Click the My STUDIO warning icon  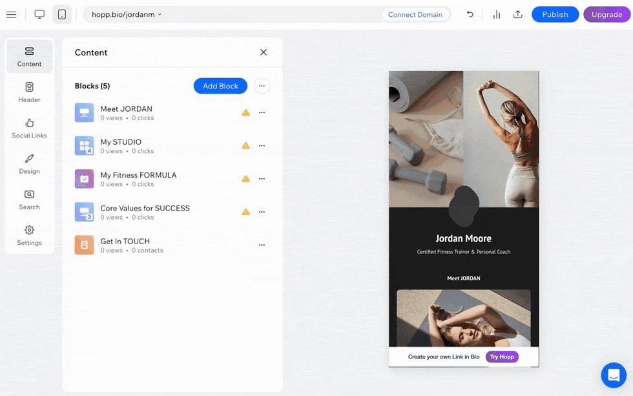(x=246, y=146)
